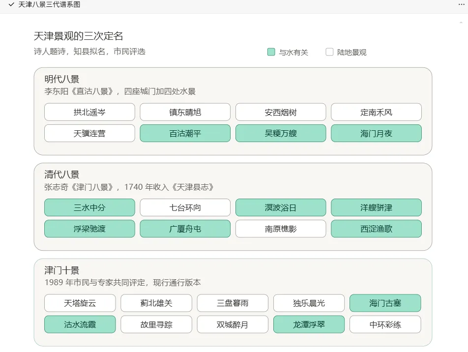
Task: Click the 海门古塞 green chip
Action: pos(385,303)
